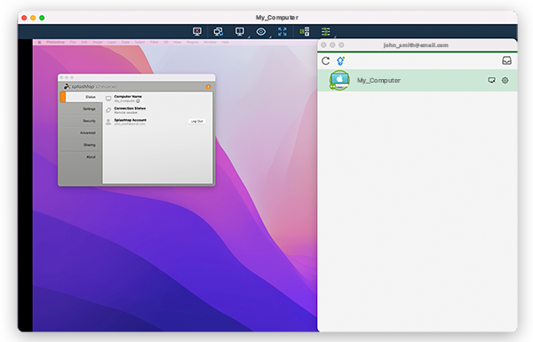
Task: Open the Select menu in remote menu bar
Action: 139,42
